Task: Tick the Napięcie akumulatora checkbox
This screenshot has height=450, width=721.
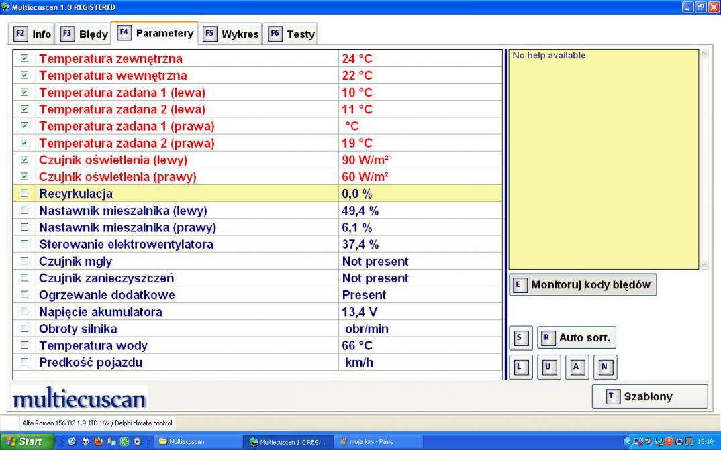Action: pos(25,312)
